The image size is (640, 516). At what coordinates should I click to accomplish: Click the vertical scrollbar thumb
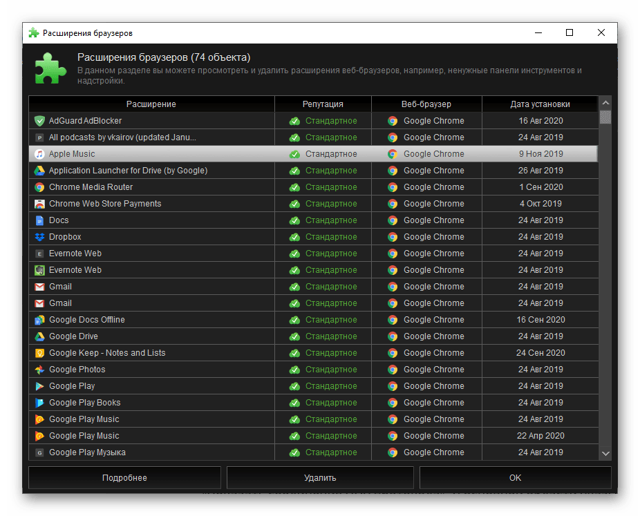pyautogui.click(x=605, y=117)
